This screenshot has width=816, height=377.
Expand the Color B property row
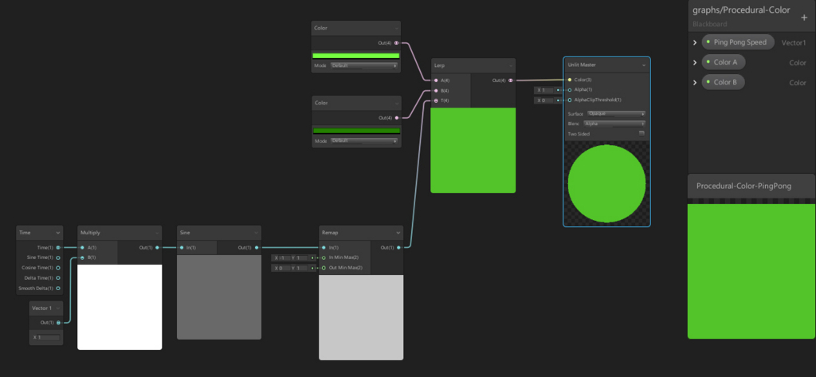point(695,82)
